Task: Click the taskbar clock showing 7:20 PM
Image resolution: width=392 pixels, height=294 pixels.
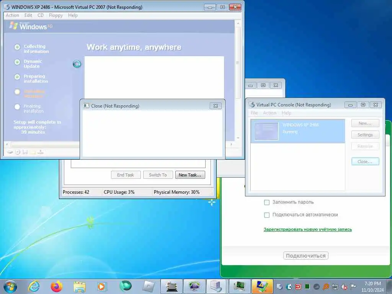Action: 372,287
